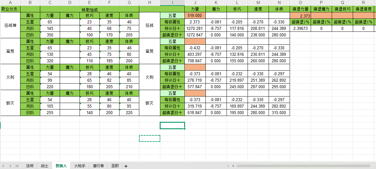The width and height of the screenshot is (376, 169).
Task: Click the cell with value 208.811
Action: (258, 28)
